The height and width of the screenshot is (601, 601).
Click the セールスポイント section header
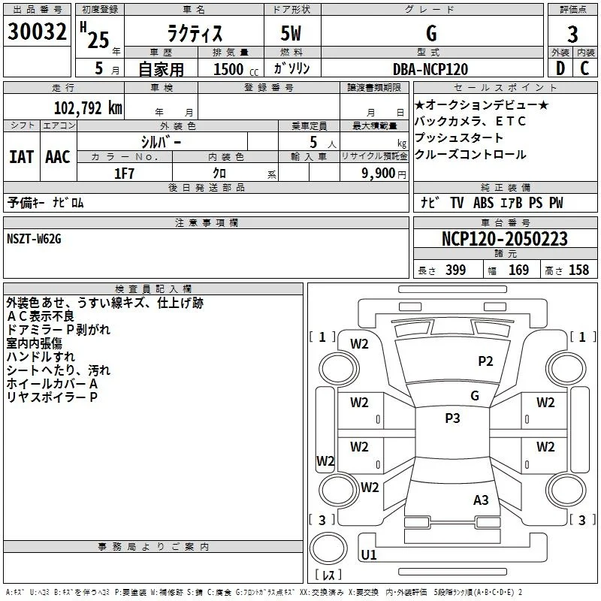[505, 87]
